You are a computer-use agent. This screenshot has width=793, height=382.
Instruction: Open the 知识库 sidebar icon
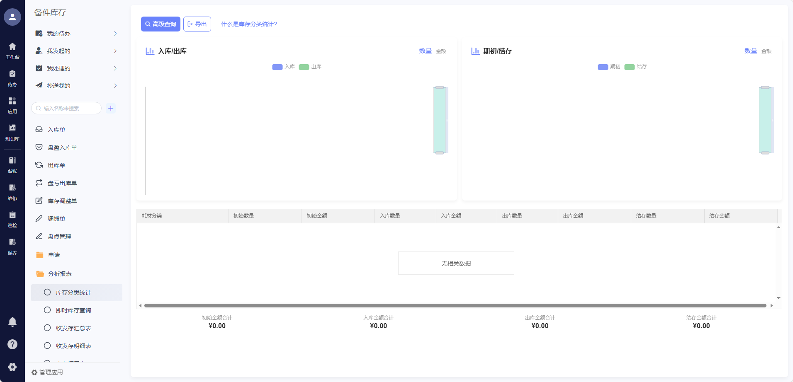12,132
